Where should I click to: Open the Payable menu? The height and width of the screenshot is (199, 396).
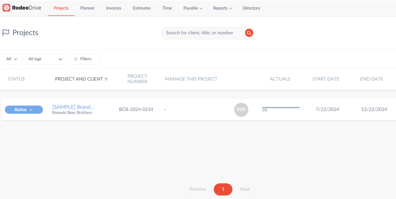[x=193, y=8]
